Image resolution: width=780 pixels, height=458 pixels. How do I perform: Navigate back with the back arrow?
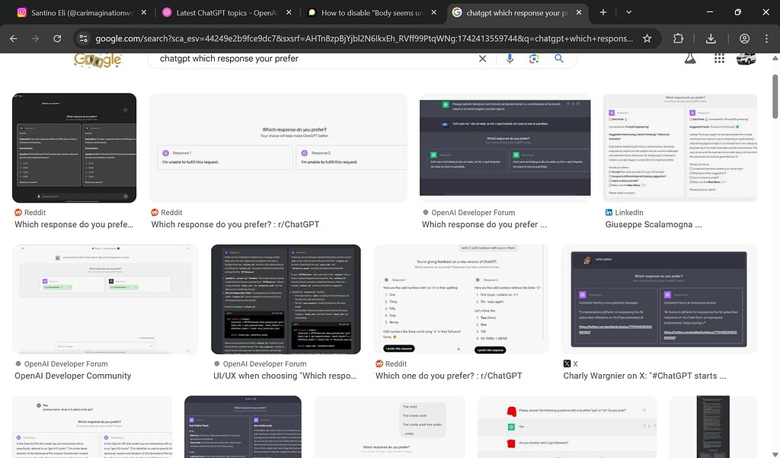coord(13,37)
